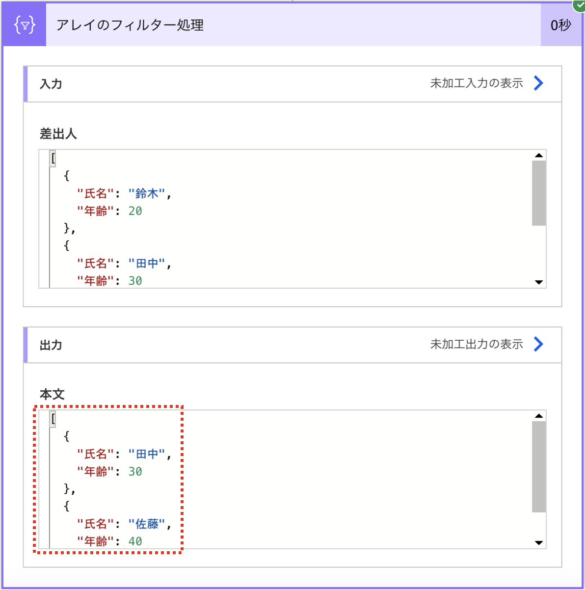Click the 差出人 input scrollbar thumb
Screen dimensions: 585x590
click(539, 193)
